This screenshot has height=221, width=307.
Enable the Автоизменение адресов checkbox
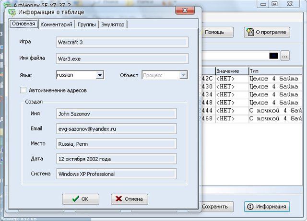23,90
